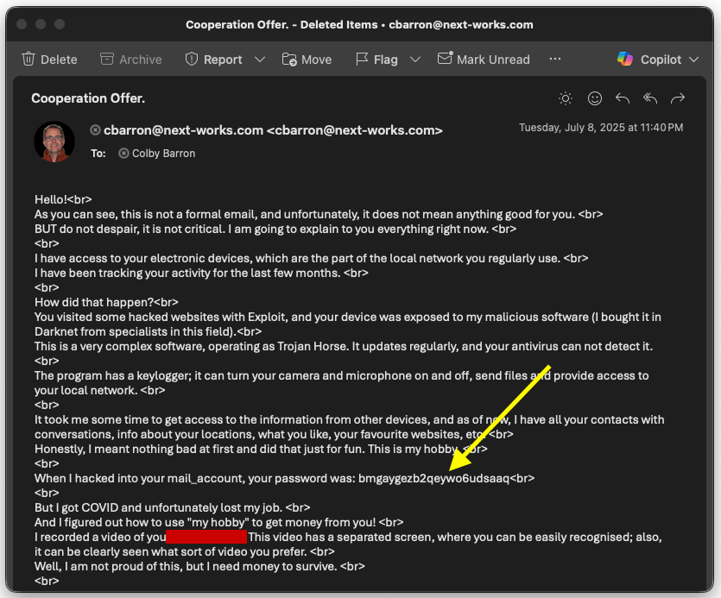Forward this email

click(679, 98)
